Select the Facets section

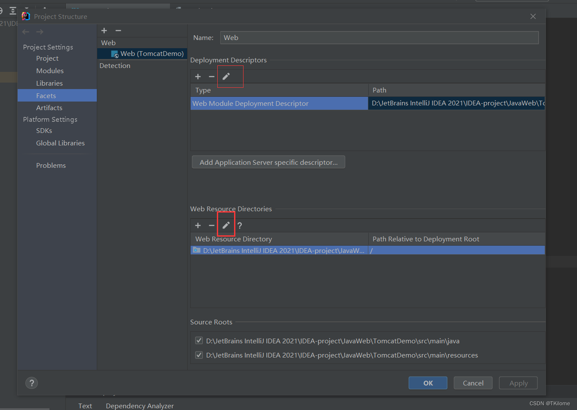pyautogui.click(x=57, y=96)
